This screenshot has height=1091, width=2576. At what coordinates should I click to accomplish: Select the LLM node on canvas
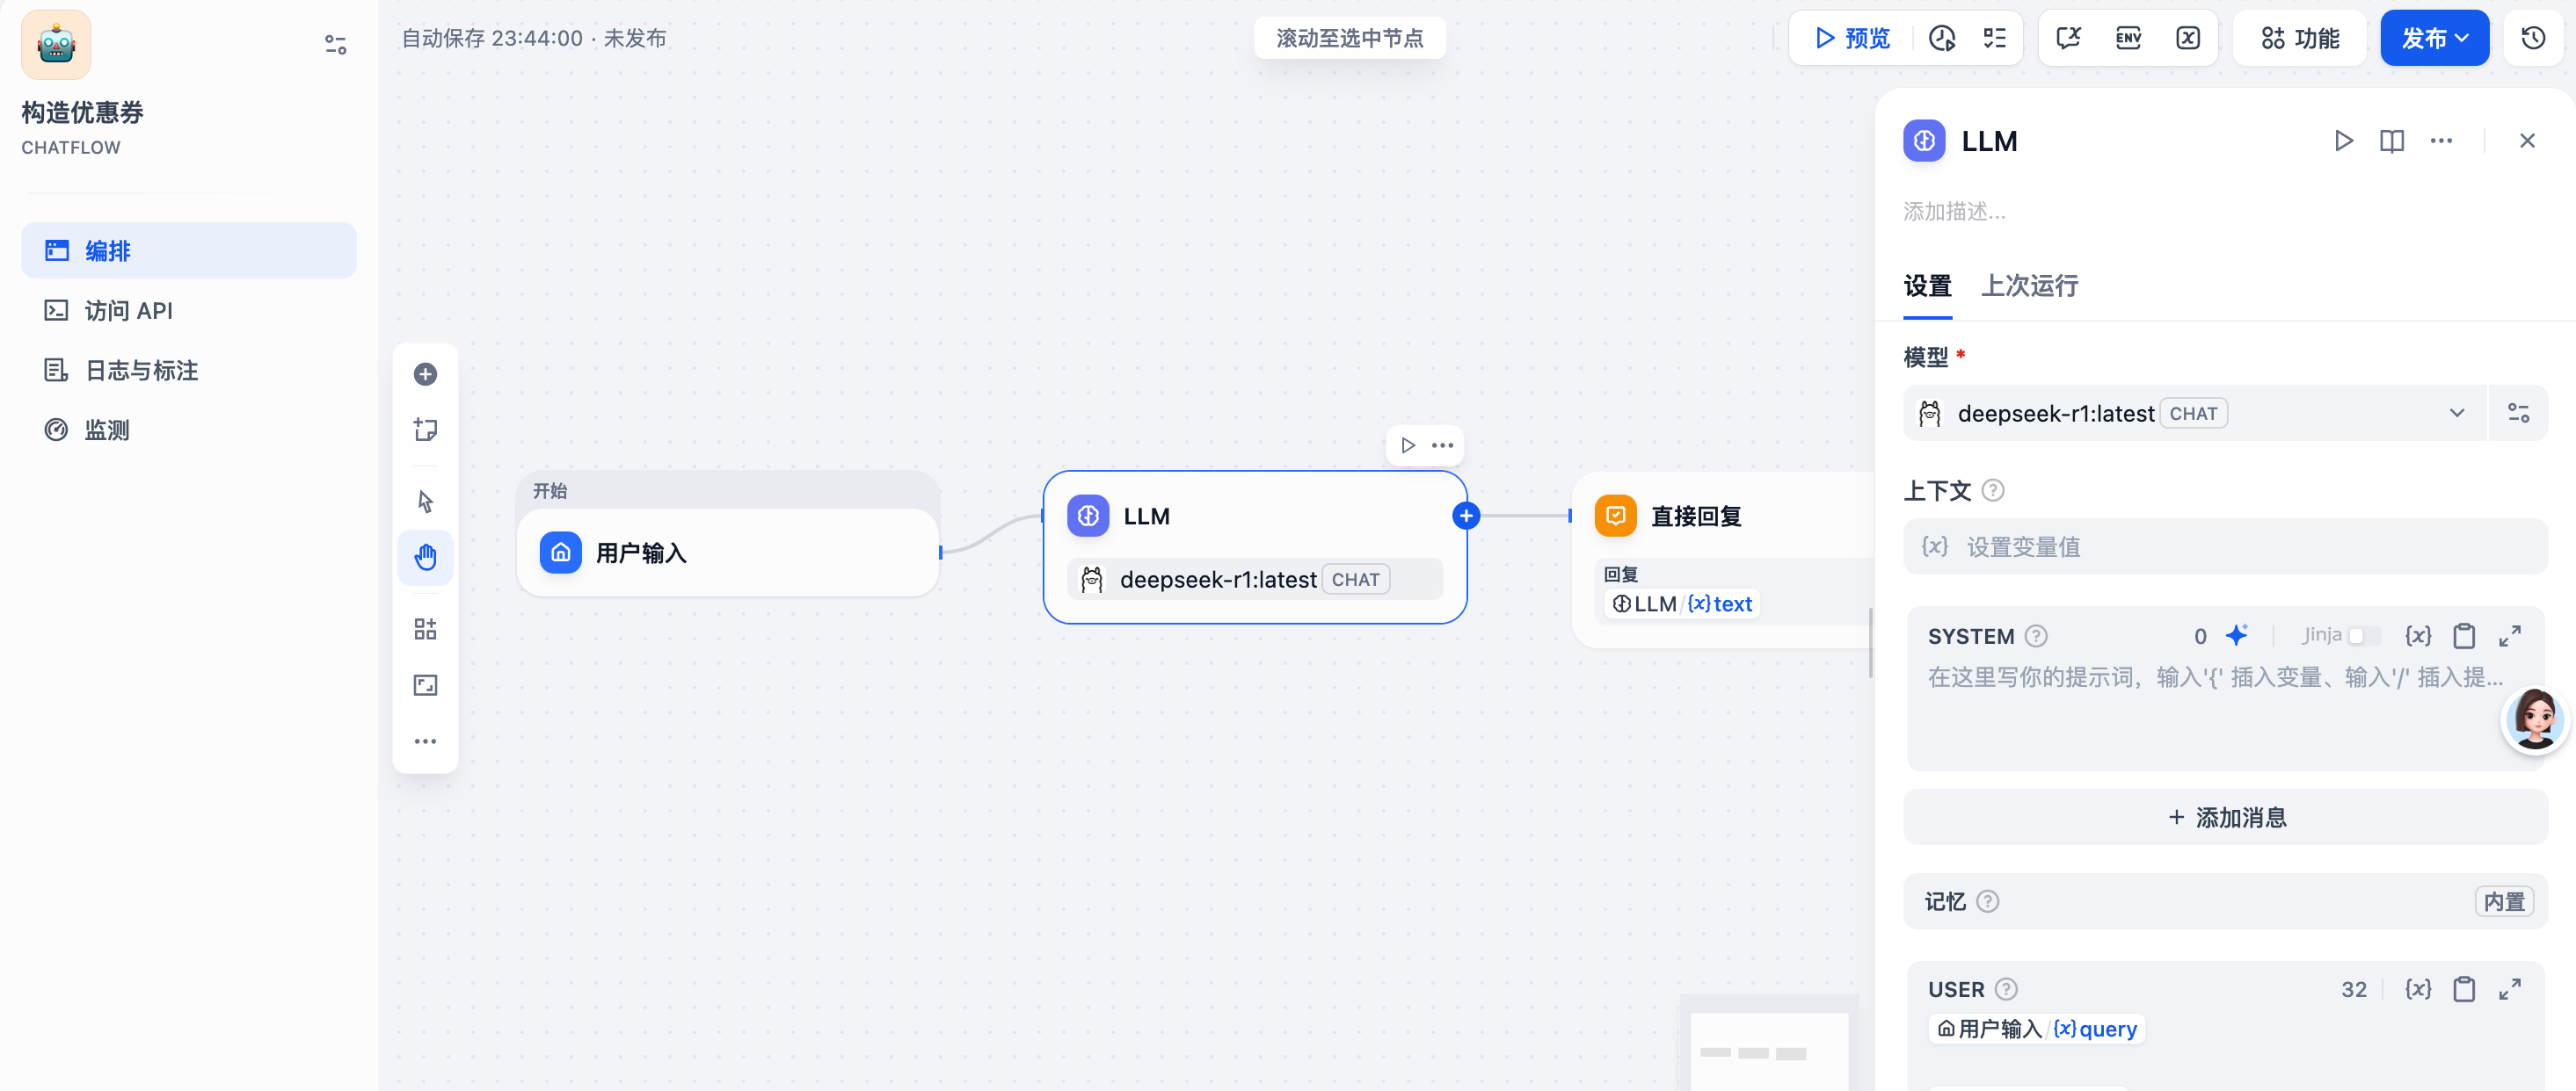point(1255,546)
